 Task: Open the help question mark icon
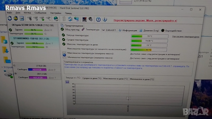(x=98, y=19)
